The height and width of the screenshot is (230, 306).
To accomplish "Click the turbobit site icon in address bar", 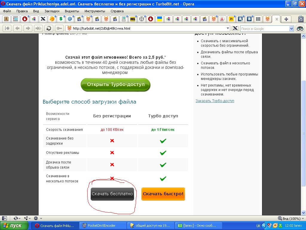I will pyautogui.click(x=69, y=28).
